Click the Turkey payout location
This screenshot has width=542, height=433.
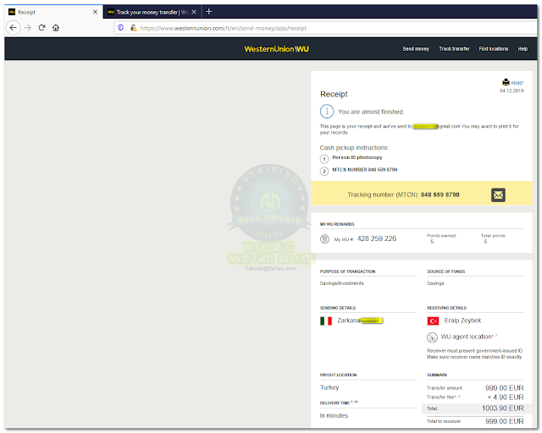pos(329,387)
